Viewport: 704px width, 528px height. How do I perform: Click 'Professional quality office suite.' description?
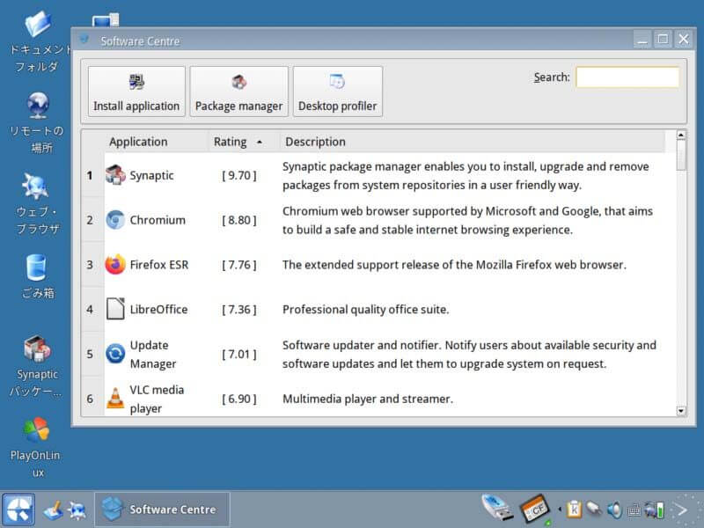(x=365, y=310)
